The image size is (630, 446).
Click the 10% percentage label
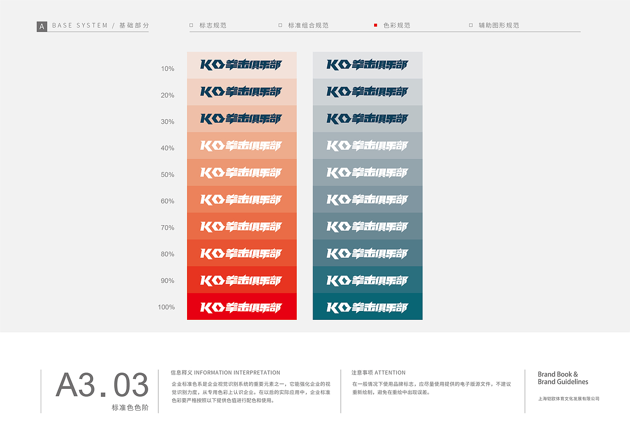pyautogui.click(x=168, y=69)
